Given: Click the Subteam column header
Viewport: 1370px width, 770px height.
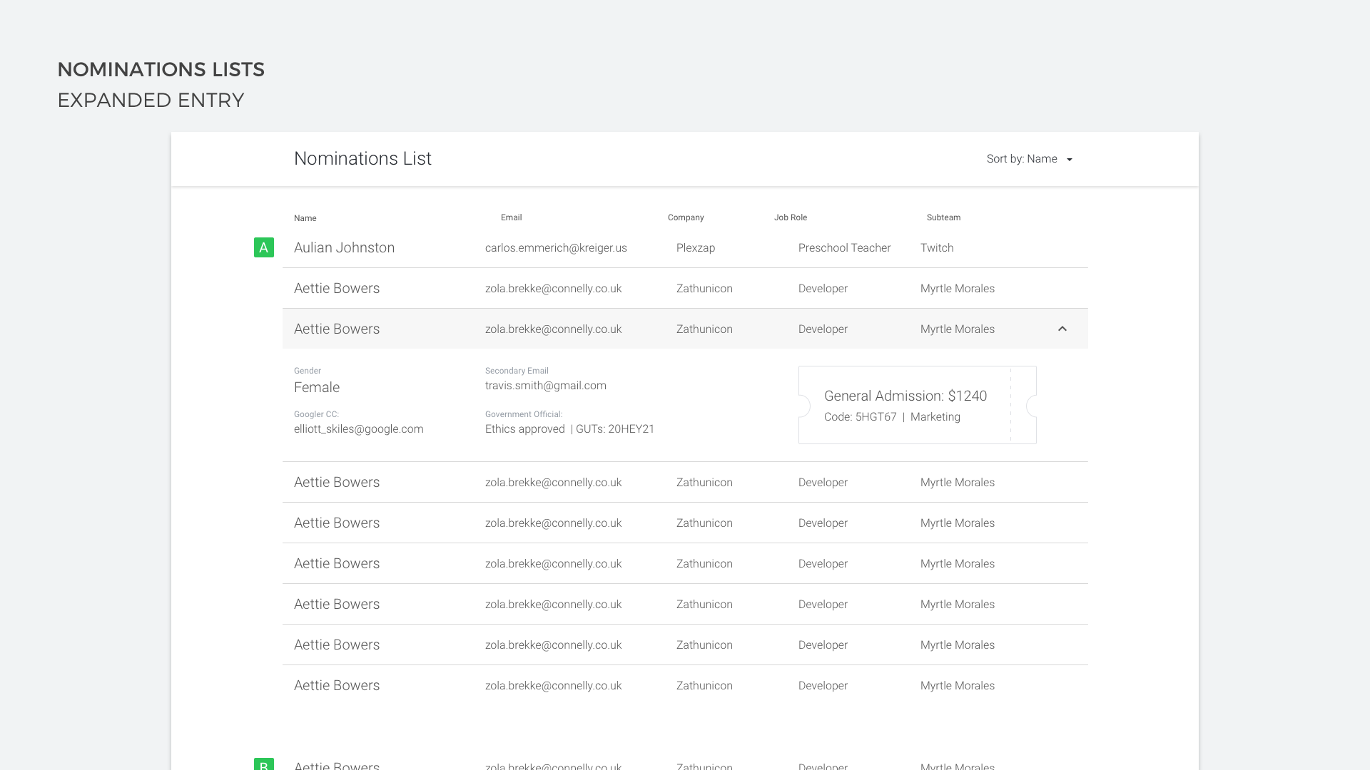Looking at the screenshot, I should (x=943, y=217).
